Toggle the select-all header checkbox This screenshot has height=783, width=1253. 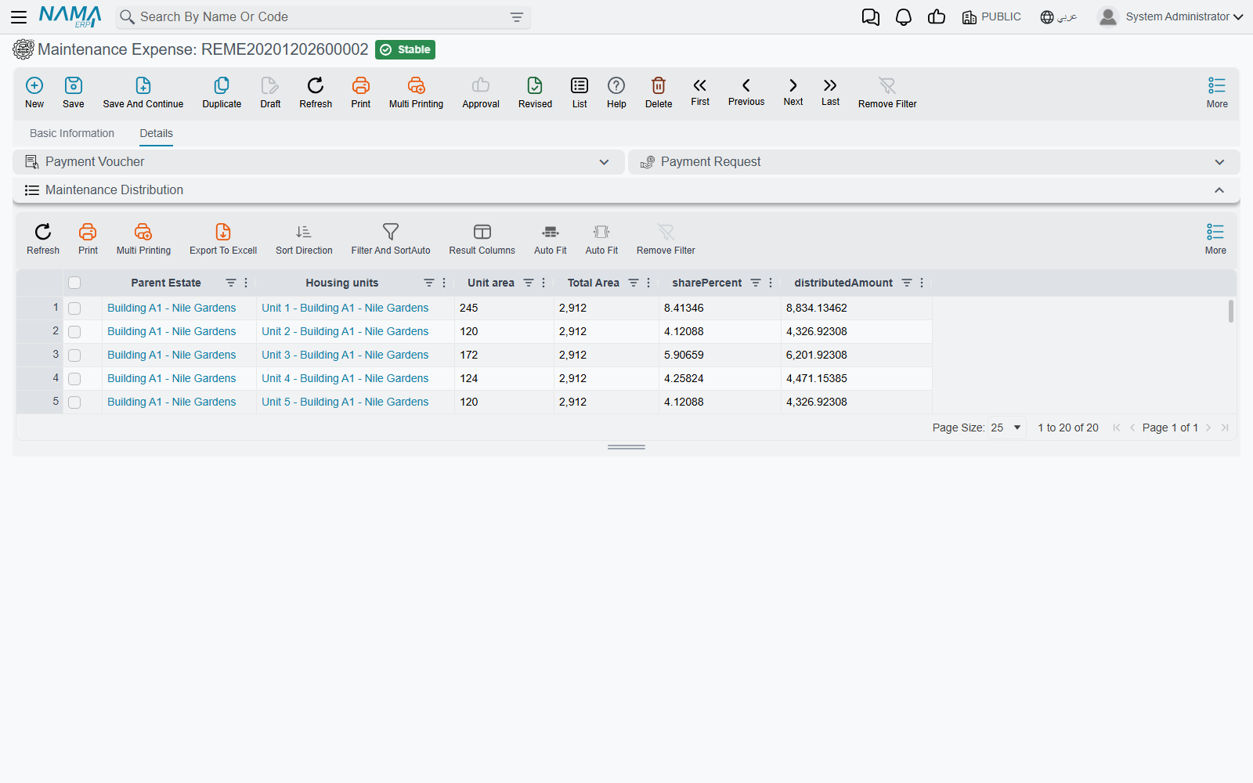point(74,283)
